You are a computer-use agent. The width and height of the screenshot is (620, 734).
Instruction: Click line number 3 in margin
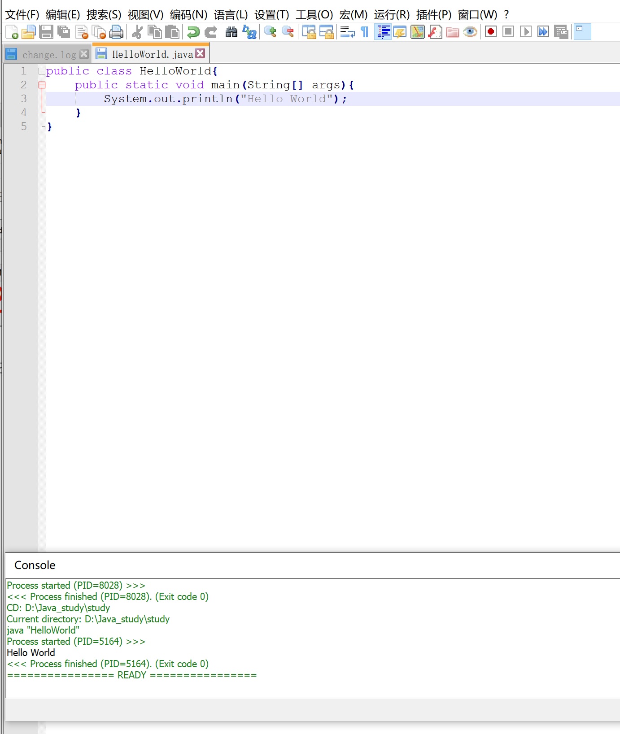24,99
